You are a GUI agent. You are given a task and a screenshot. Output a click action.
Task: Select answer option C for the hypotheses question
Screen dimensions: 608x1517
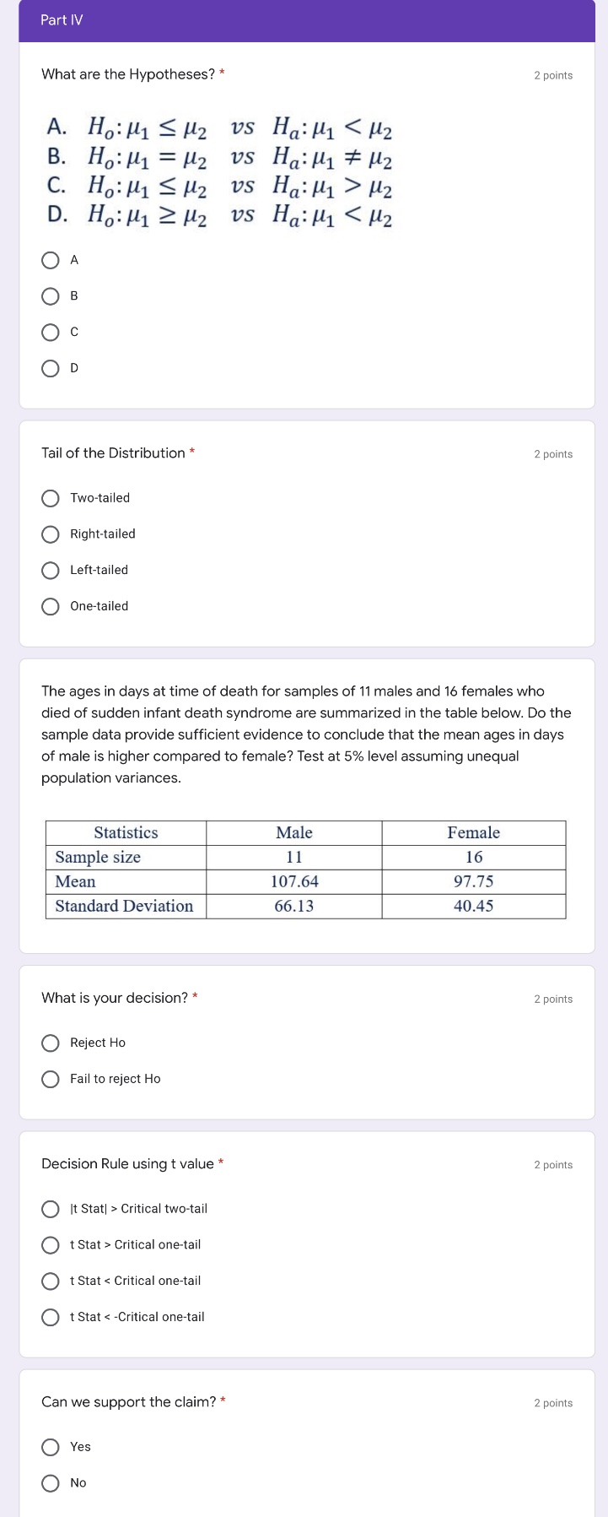click(51, 332)
